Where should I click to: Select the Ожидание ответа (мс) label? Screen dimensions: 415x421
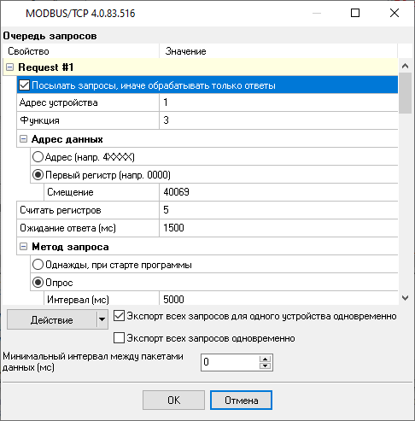tap(67, 228)
